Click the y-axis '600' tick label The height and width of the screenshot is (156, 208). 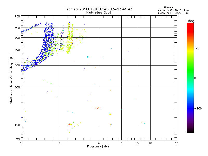click(x=17, y=28)
